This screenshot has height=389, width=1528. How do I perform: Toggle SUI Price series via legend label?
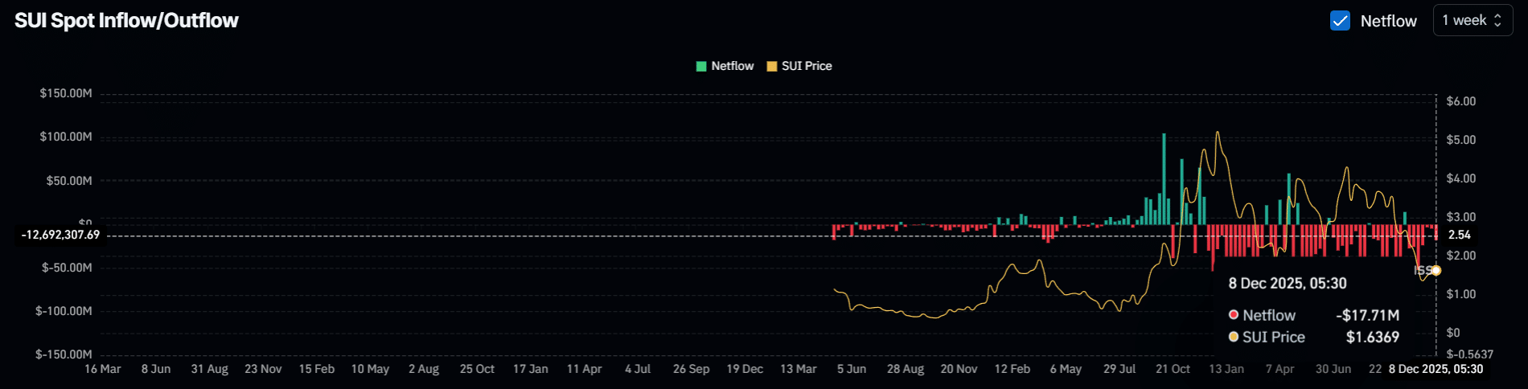click(x=807, y=66)
